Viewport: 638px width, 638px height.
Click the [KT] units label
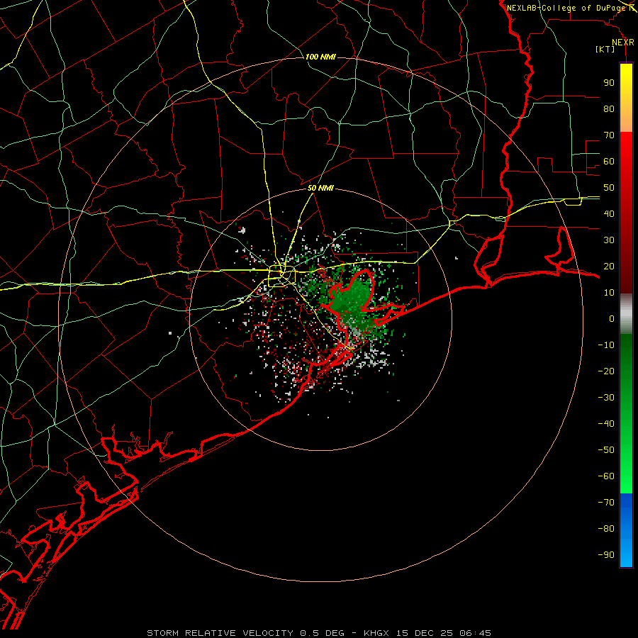pyautogui.click(x=605, y=49)
